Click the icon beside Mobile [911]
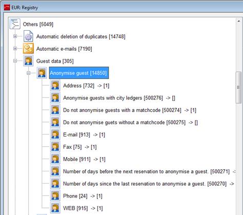243x215 pixels. 55,159
